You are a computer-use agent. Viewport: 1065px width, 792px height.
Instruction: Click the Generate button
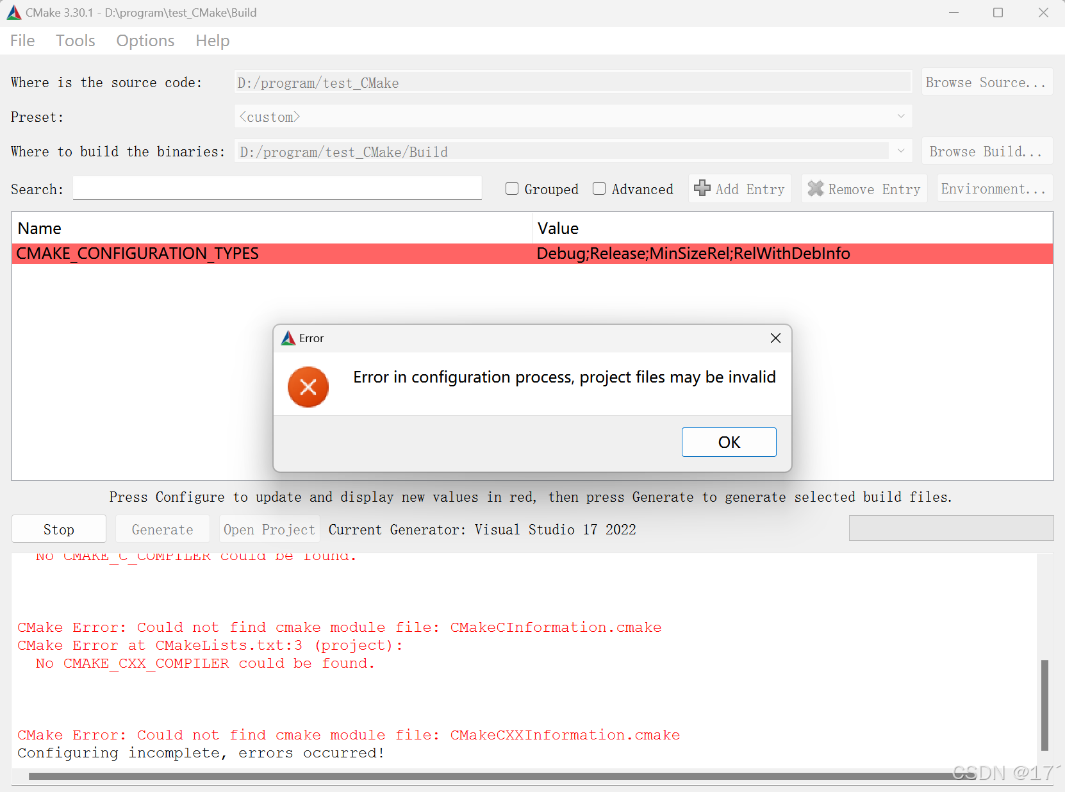pyautogui.click(x=163, y=529)
